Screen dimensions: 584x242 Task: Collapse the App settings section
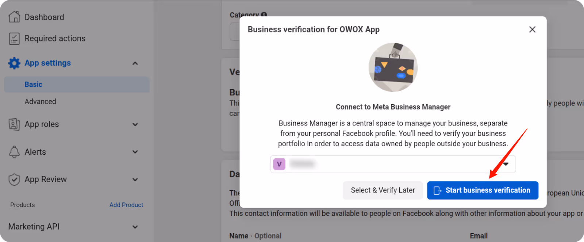pyautogui.click(x=135, y=63)
